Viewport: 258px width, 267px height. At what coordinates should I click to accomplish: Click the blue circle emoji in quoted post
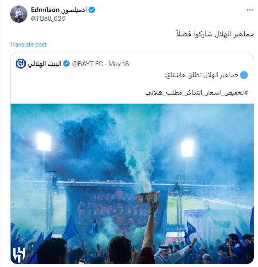click(244, 75)
